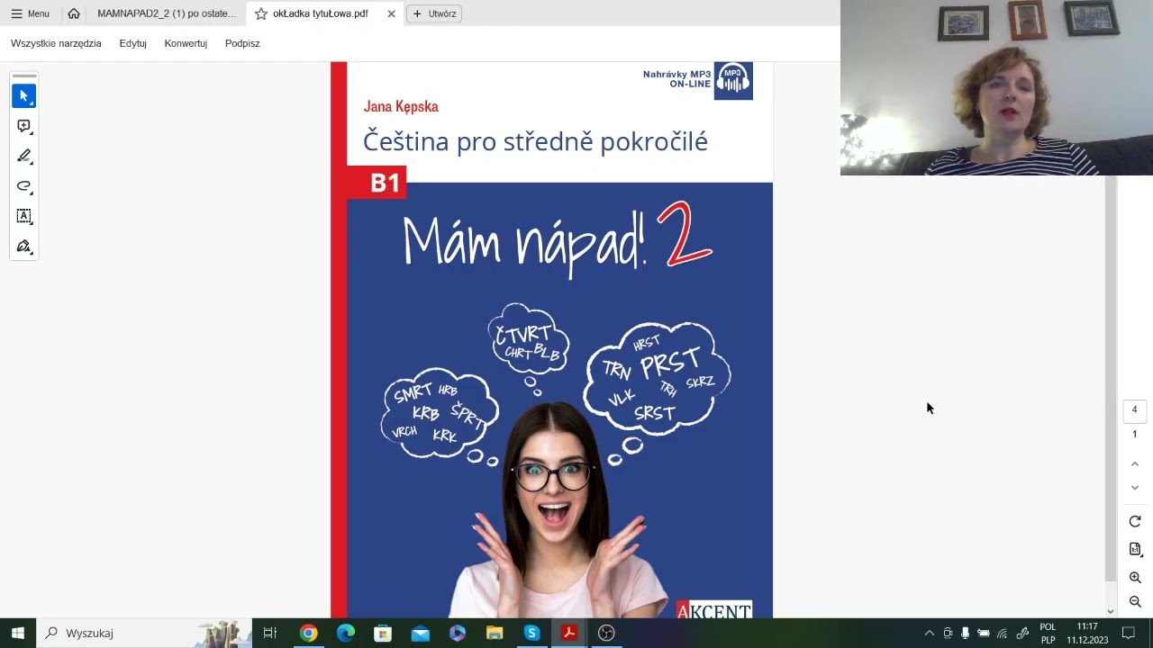Open the Konwertuj menu
1153x648 pixels.
(186, 43)
